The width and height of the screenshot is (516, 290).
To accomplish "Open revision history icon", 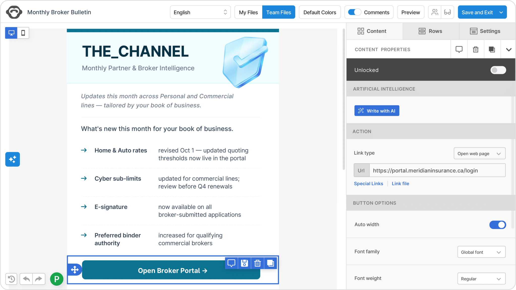I will coord(11,279).
